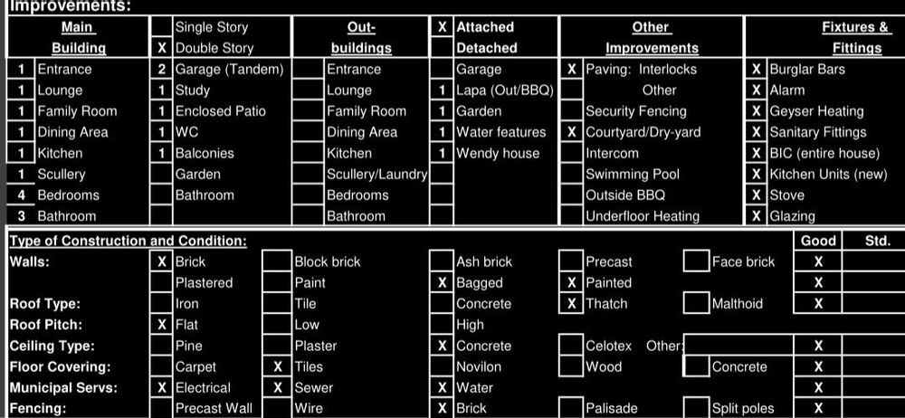Tick the Swimming Pool checkbox
The height and width of the screenshot is (418, 905).
coord(572,174)
